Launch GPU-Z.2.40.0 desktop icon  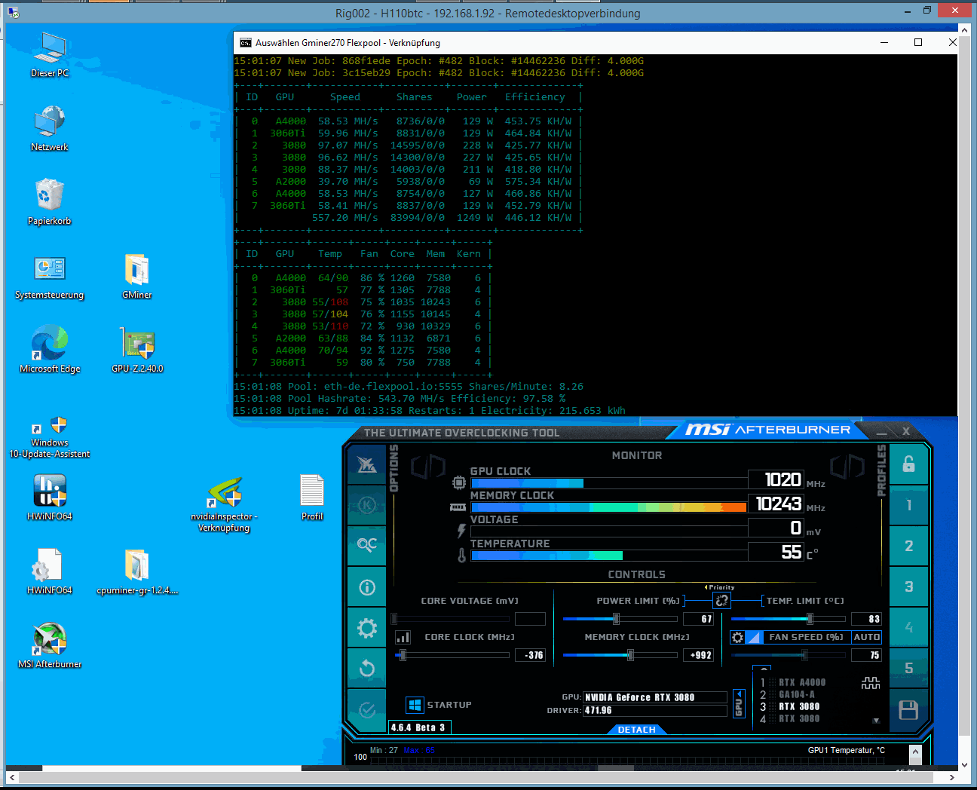(x=137, y=350)
